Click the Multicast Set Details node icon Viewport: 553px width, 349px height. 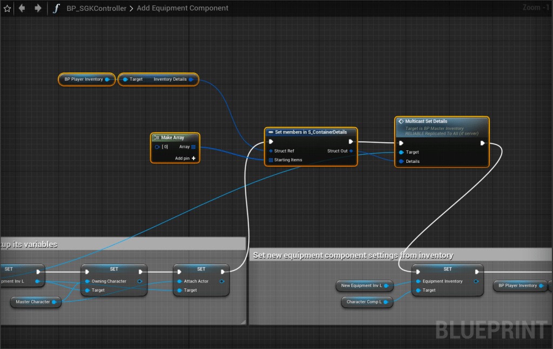401,121
